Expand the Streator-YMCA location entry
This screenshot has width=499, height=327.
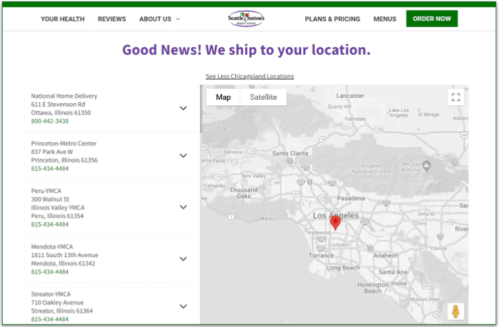183,306
